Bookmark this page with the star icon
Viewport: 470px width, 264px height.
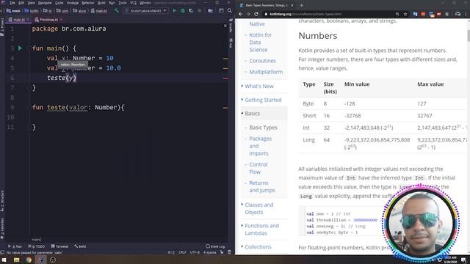(x=405, y=14)
